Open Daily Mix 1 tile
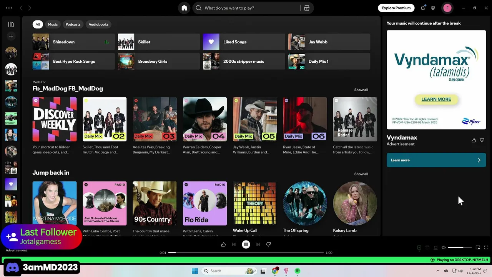 coord(329,61)
